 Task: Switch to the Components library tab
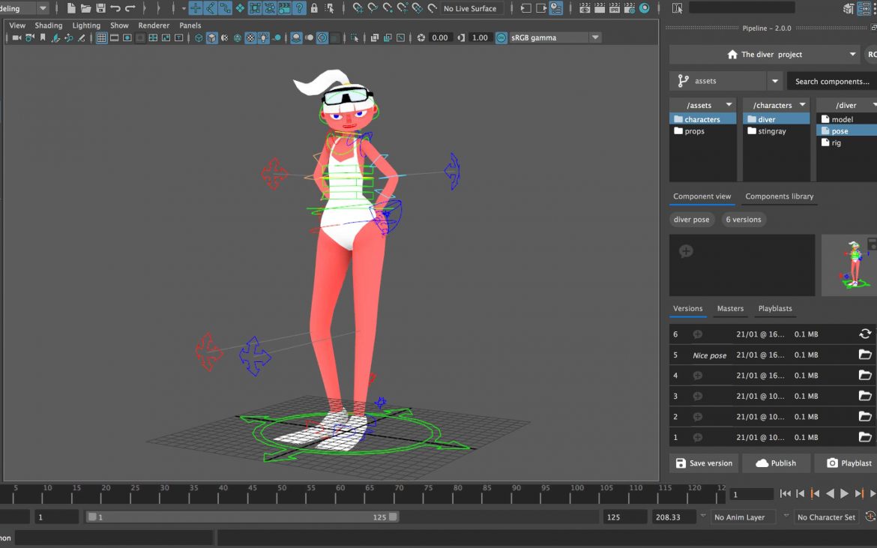pyautogui.click(x=779, y=196)
